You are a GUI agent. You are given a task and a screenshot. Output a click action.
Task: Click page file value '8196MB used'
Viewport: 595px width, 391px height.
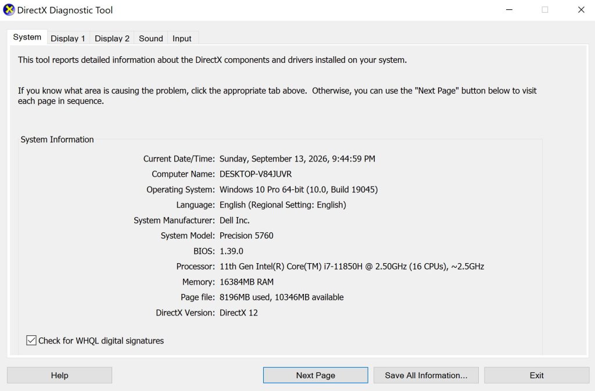click(245, 297)
